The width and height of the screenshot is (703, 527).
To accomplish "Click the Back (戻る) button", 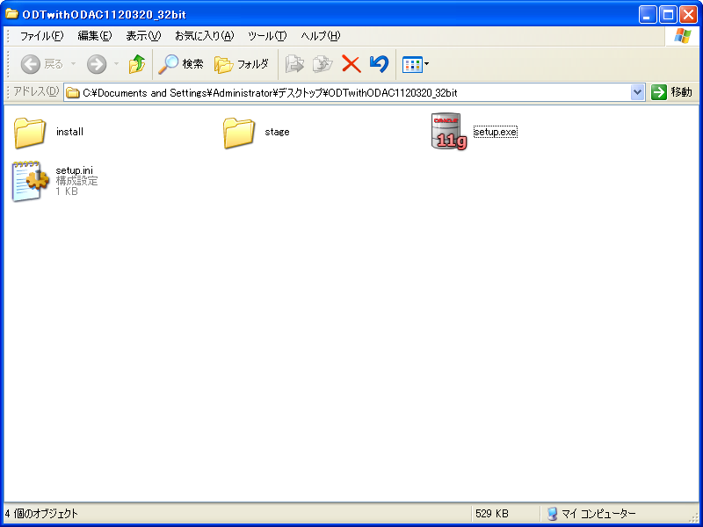I will [x=41, y=64].
